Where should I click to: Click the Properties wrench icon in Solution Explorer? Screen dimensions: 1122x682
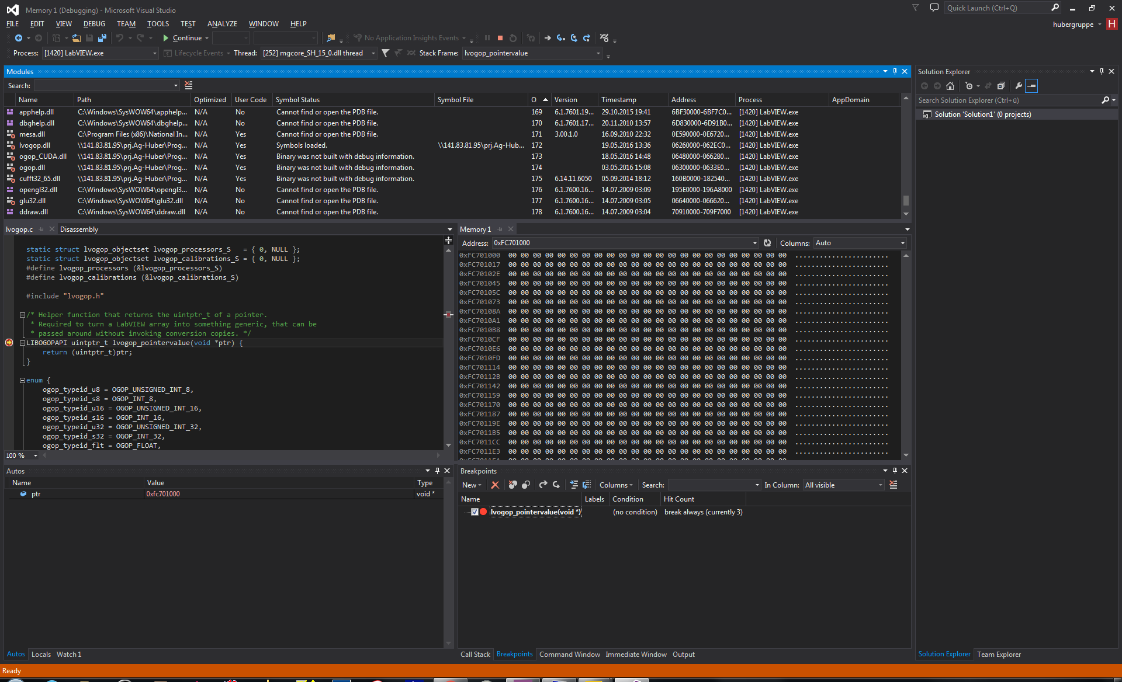1019,86
